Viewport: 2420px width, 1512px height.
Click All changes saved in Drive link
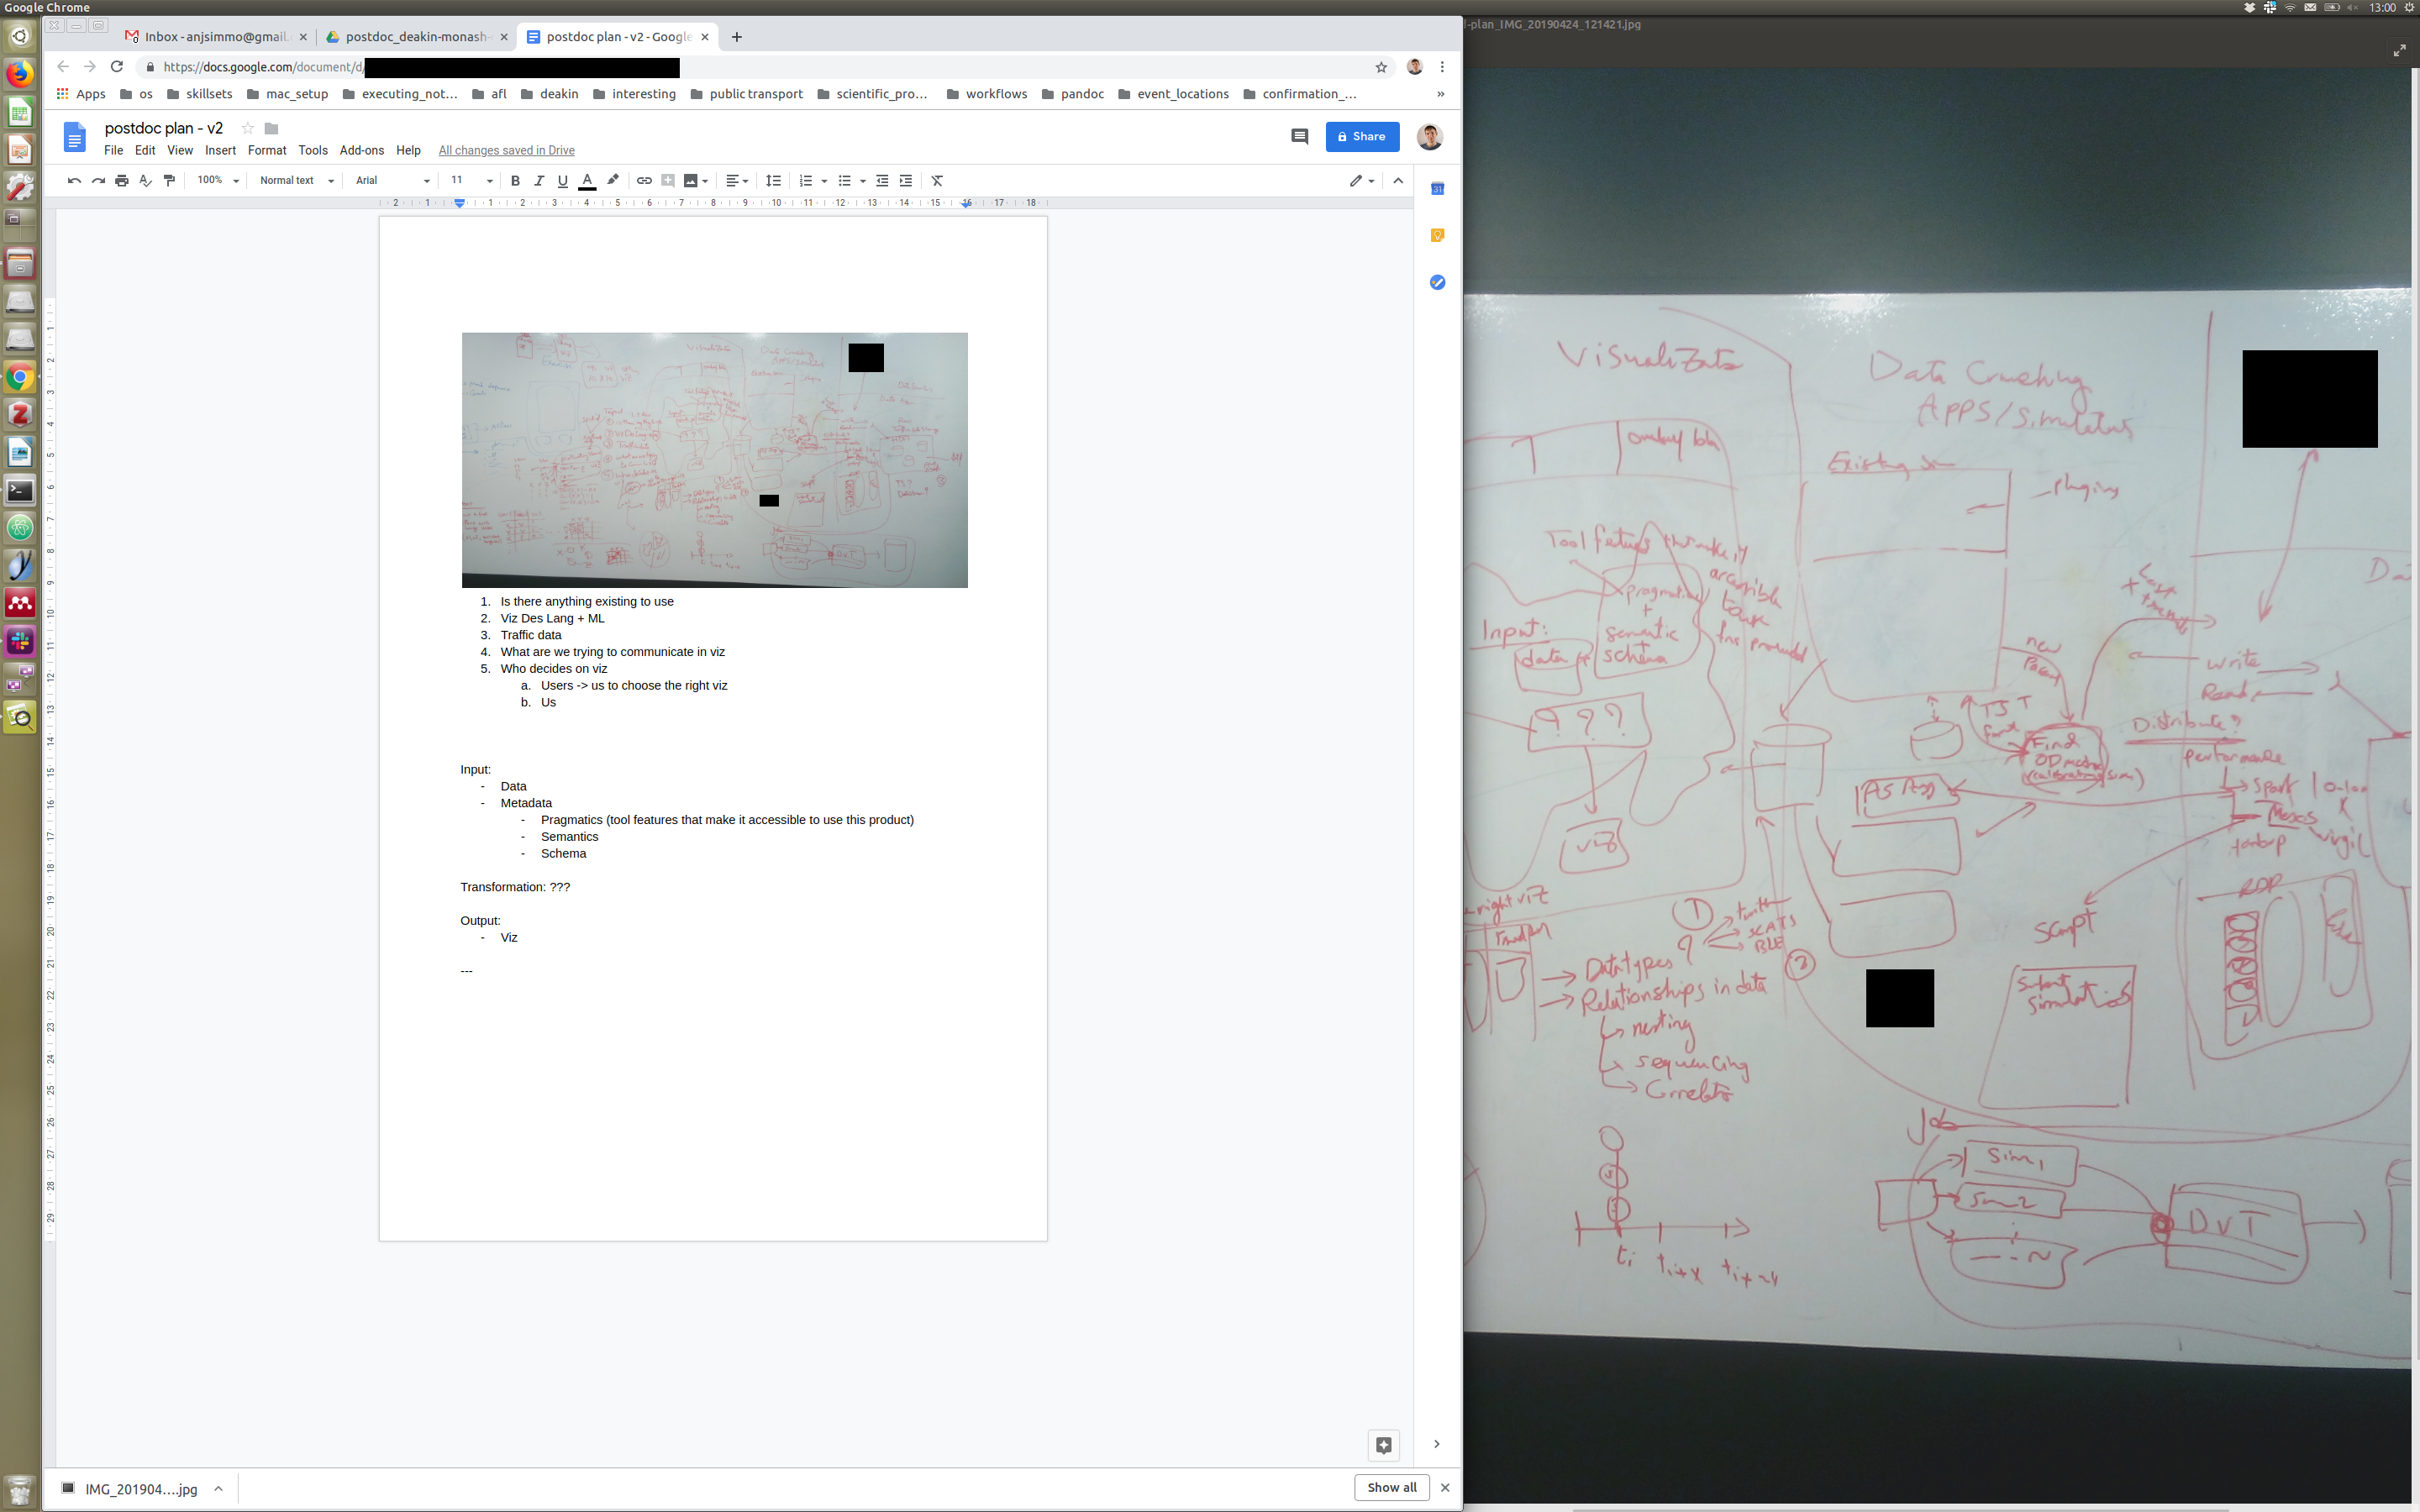click(x=506, y=150)
